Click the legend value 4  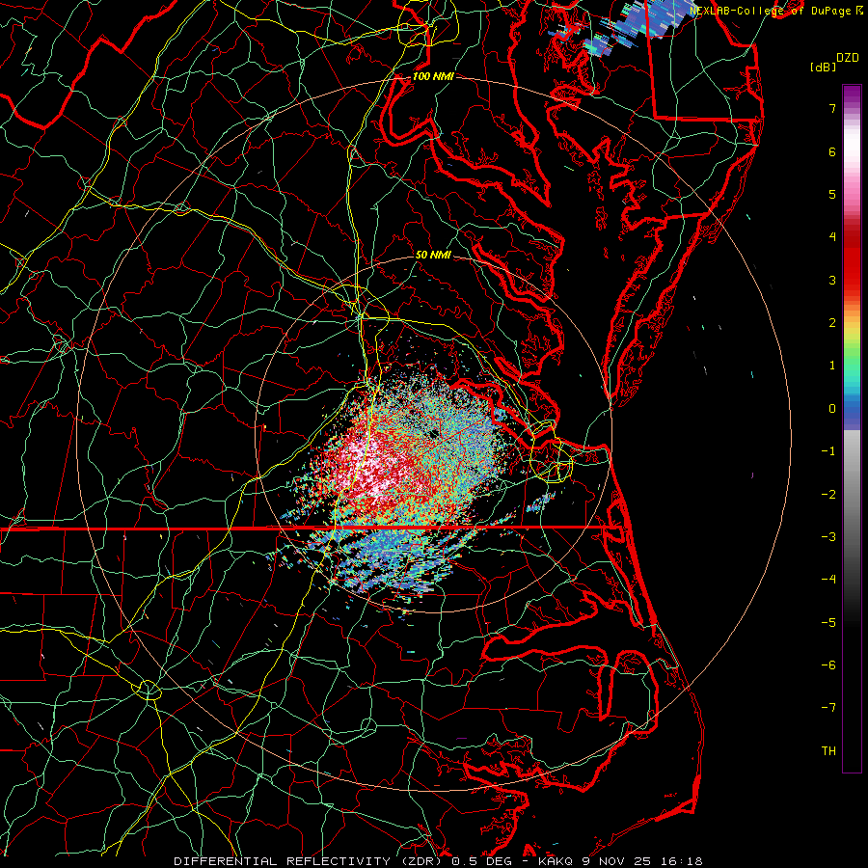pyautogui.click(x=832, y=237)
